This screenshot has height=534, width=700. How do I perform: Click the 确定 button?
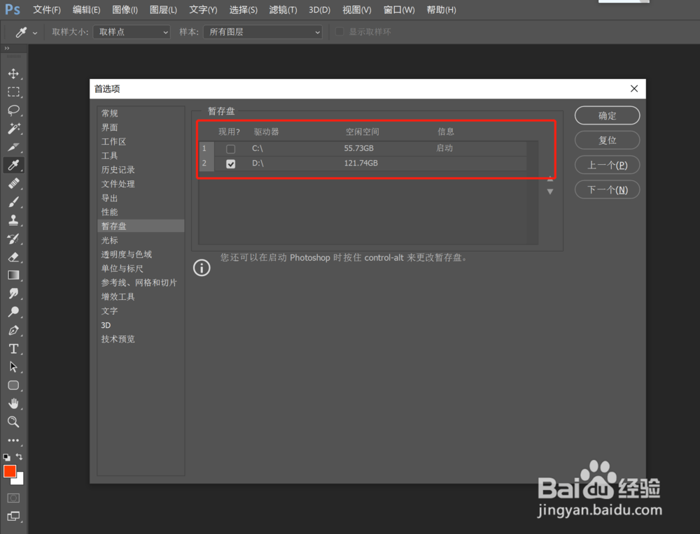tap(607, 115)
